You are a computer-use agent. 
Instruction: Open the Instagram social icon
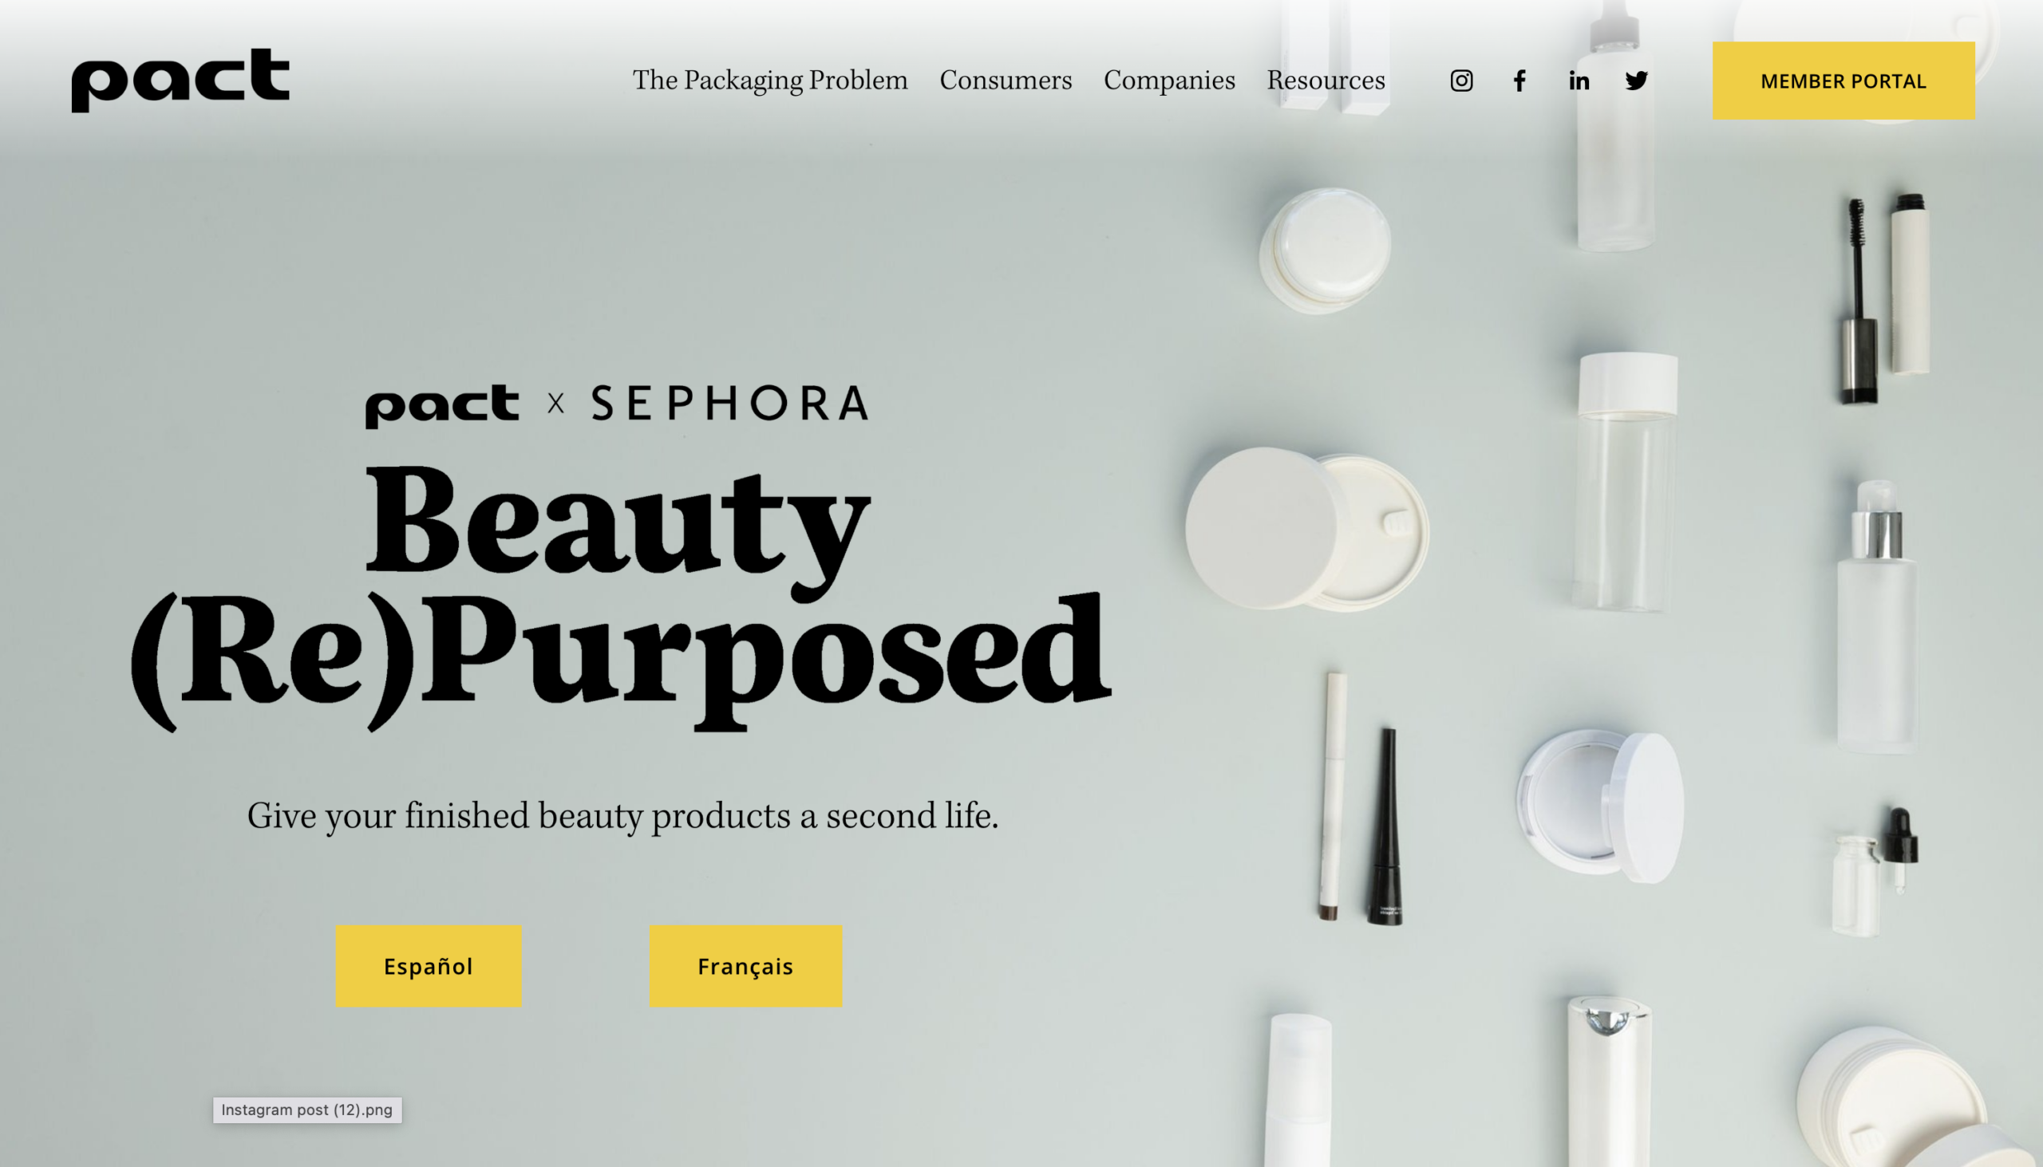(1461, 81)
